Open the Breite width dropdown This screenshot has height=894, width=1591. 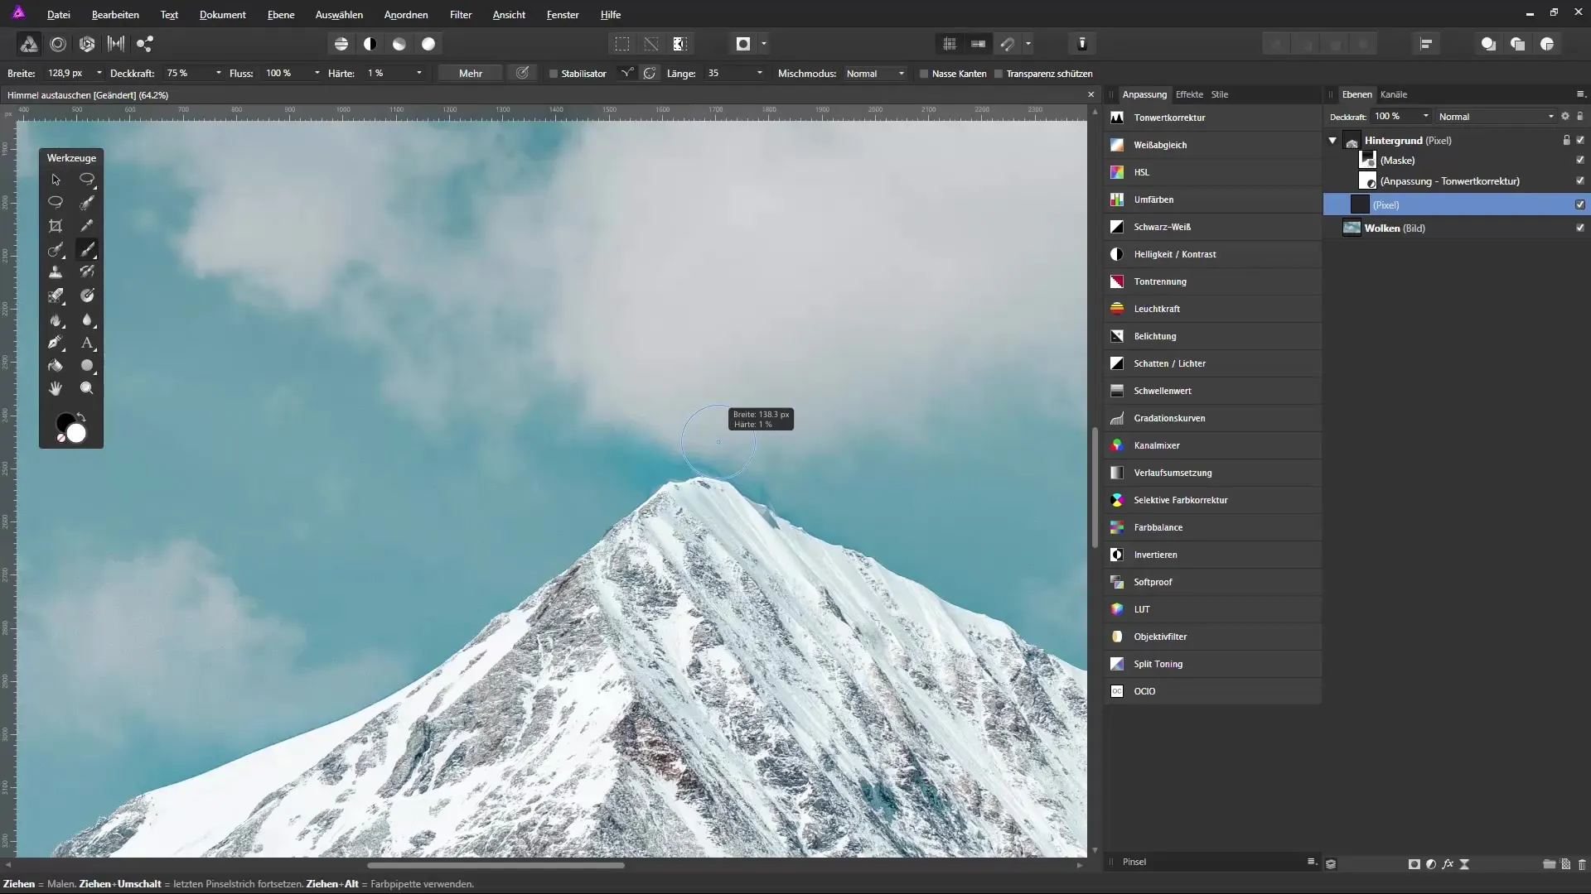[99, 74]
